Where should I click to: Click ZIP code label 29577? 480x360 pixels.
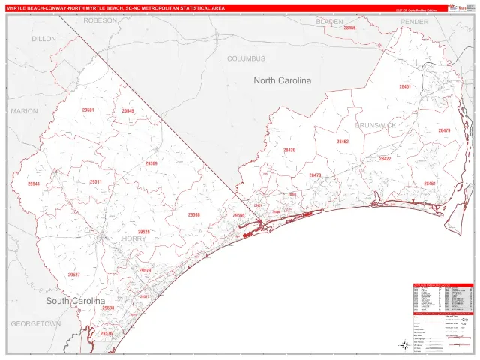point(145,297)
